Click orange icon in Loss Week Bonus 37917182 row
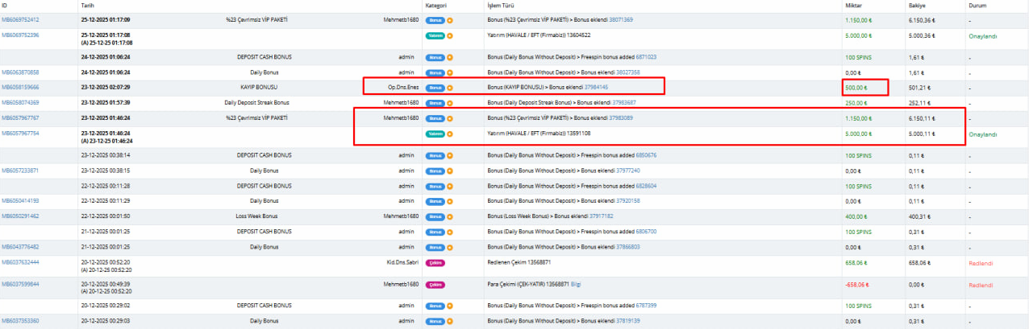Screen dimensions: 1029x329 click(x=450, y=216)
